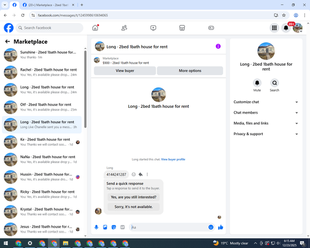Expand the Chat members section
This screenshot has height=248, width=310.
[266, 113]
